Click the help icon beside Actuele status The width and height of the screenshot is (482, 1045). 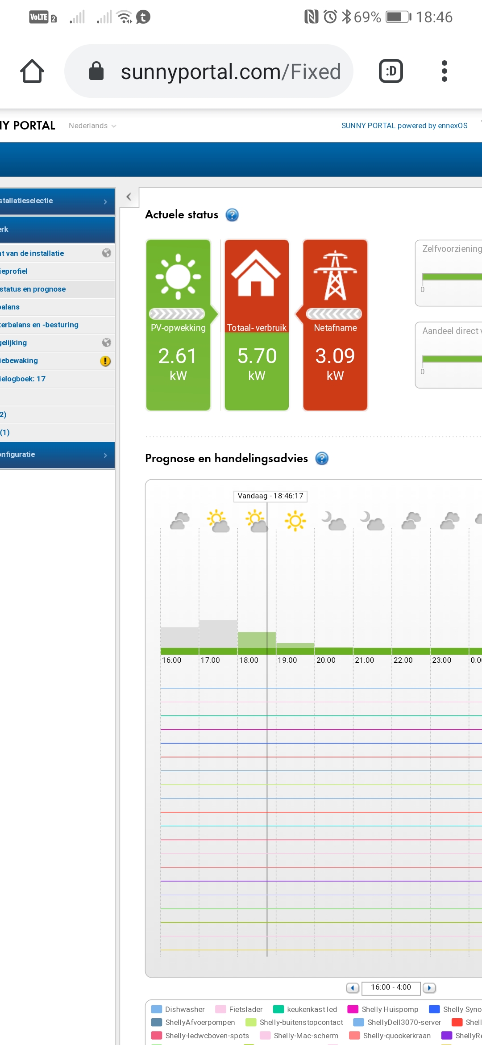point(232,215)
